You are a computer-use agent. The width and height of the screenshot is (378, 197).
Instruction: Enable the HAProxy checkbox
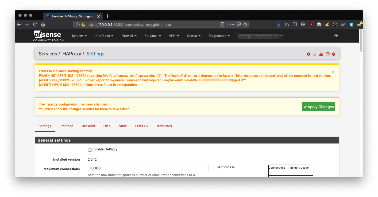click(x=90, y=150)
